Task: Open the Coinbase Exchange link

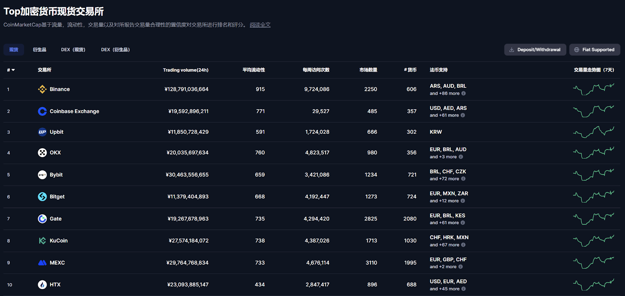Action: 74,112
